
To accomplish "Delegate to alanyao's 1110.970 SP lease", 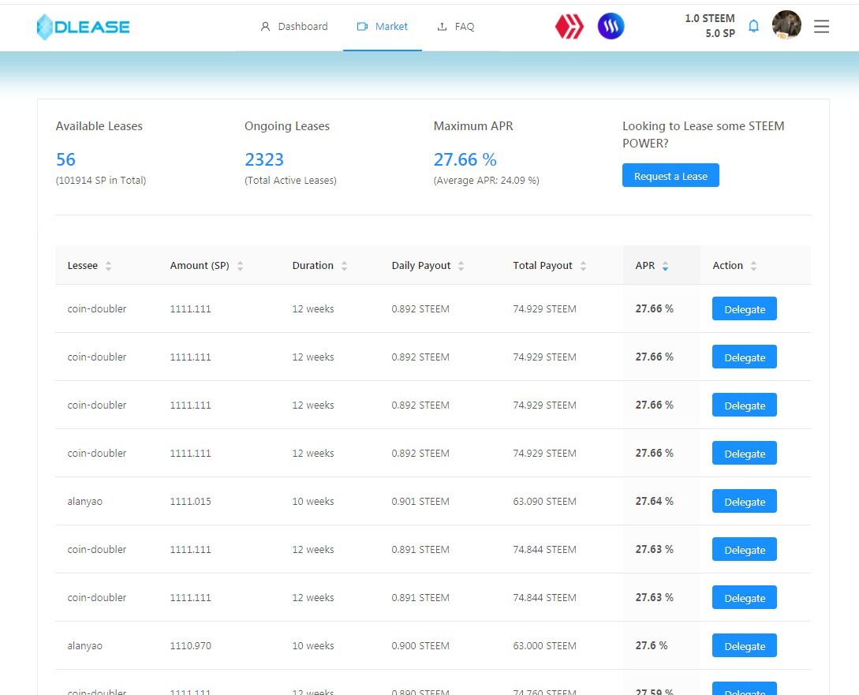I will point(745,646).
